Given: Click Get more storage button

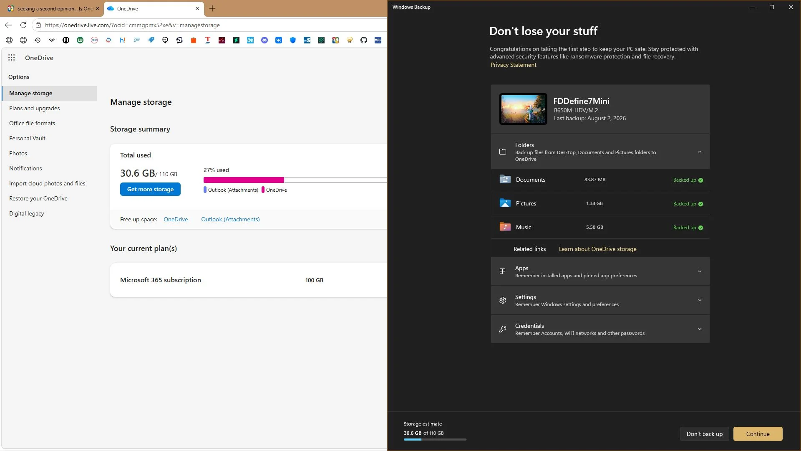Looking at the screenshot, I should (x=150, y=189).
